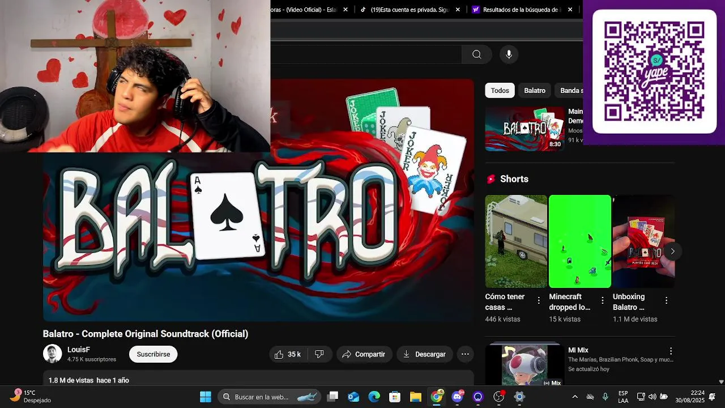The image size is (725, 408).
Task: Open the ESP LAA language switcher
Action: pyautogui.click(x=623, y=397)
